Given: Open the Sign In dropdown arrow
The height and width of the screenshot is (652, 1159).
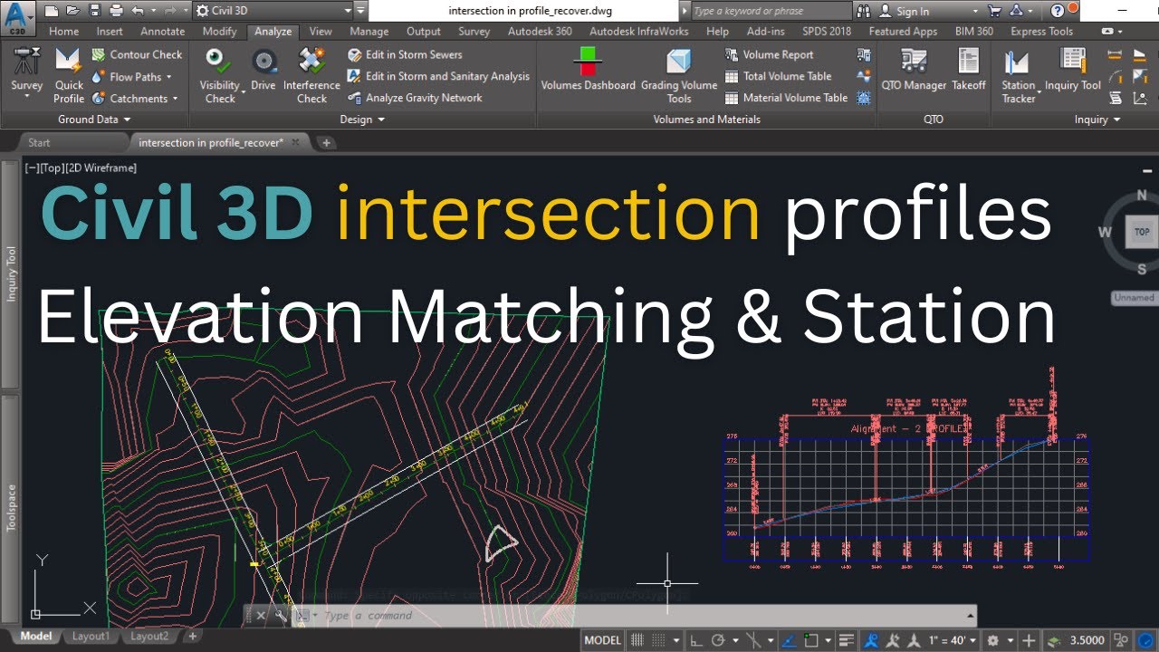Looking at the screenshot, I should [974, 12].
